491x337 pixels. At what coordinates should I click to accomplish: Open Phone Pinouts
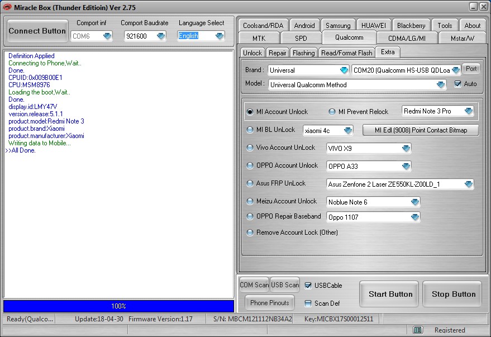[270, 302]
